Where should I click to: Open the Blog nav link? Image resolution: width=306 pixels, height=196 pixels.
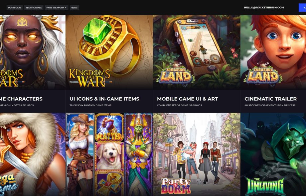click(75, 8)
